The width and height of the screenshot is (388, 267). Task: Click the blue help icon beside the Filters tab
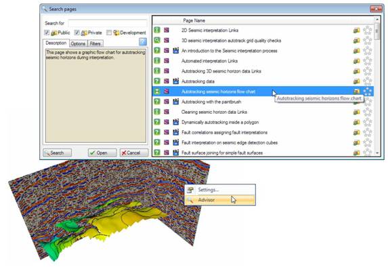coord(143,41)
